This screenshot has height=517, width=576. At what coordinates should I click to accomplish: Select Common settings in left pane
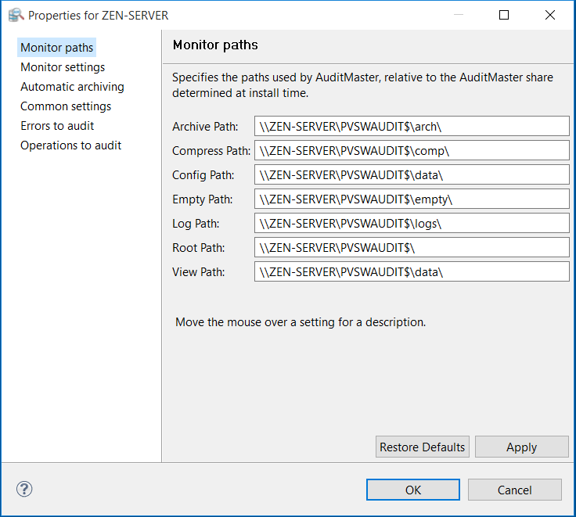point(66,106)
